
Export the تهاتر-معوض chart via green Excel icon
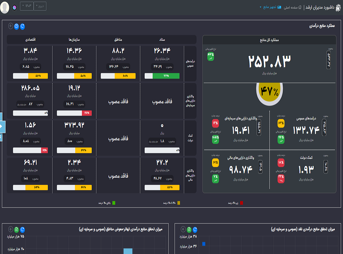(17, 230)
